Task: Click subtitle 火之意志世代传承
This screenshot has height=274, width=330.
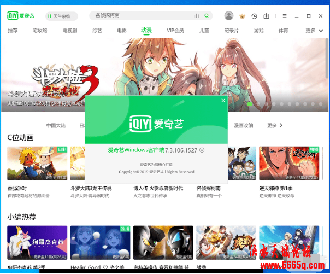Action: coord(150,196)
